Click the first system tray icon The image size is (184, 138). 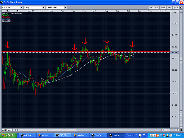pyautogui.click(x=151, y=135)
